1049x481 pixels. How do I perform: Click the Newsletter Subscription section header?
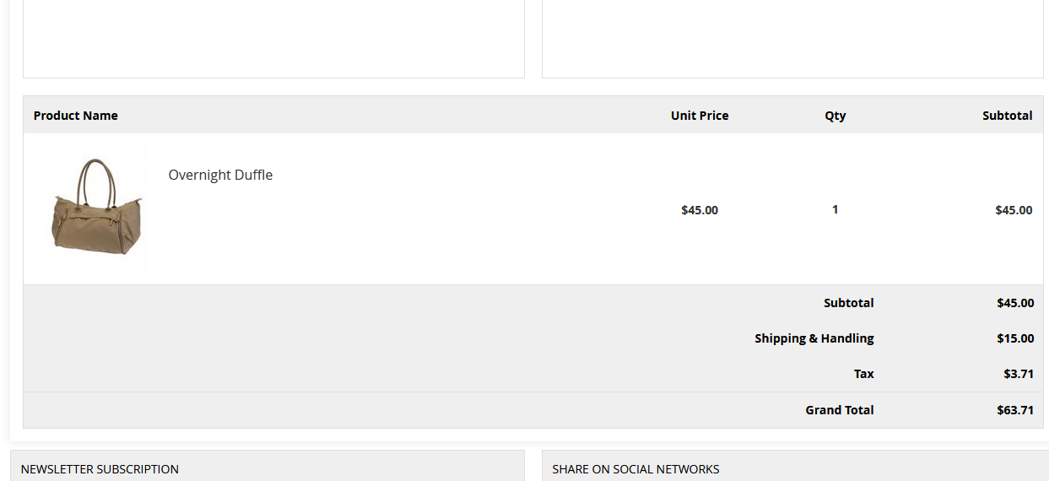100,469
